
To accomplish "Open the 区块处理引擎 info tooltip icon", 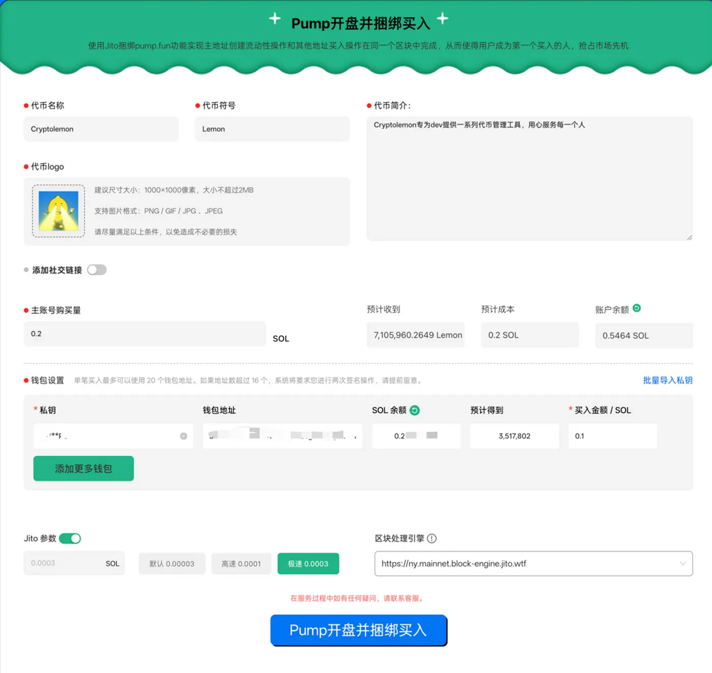I will (x=432, y=538).
